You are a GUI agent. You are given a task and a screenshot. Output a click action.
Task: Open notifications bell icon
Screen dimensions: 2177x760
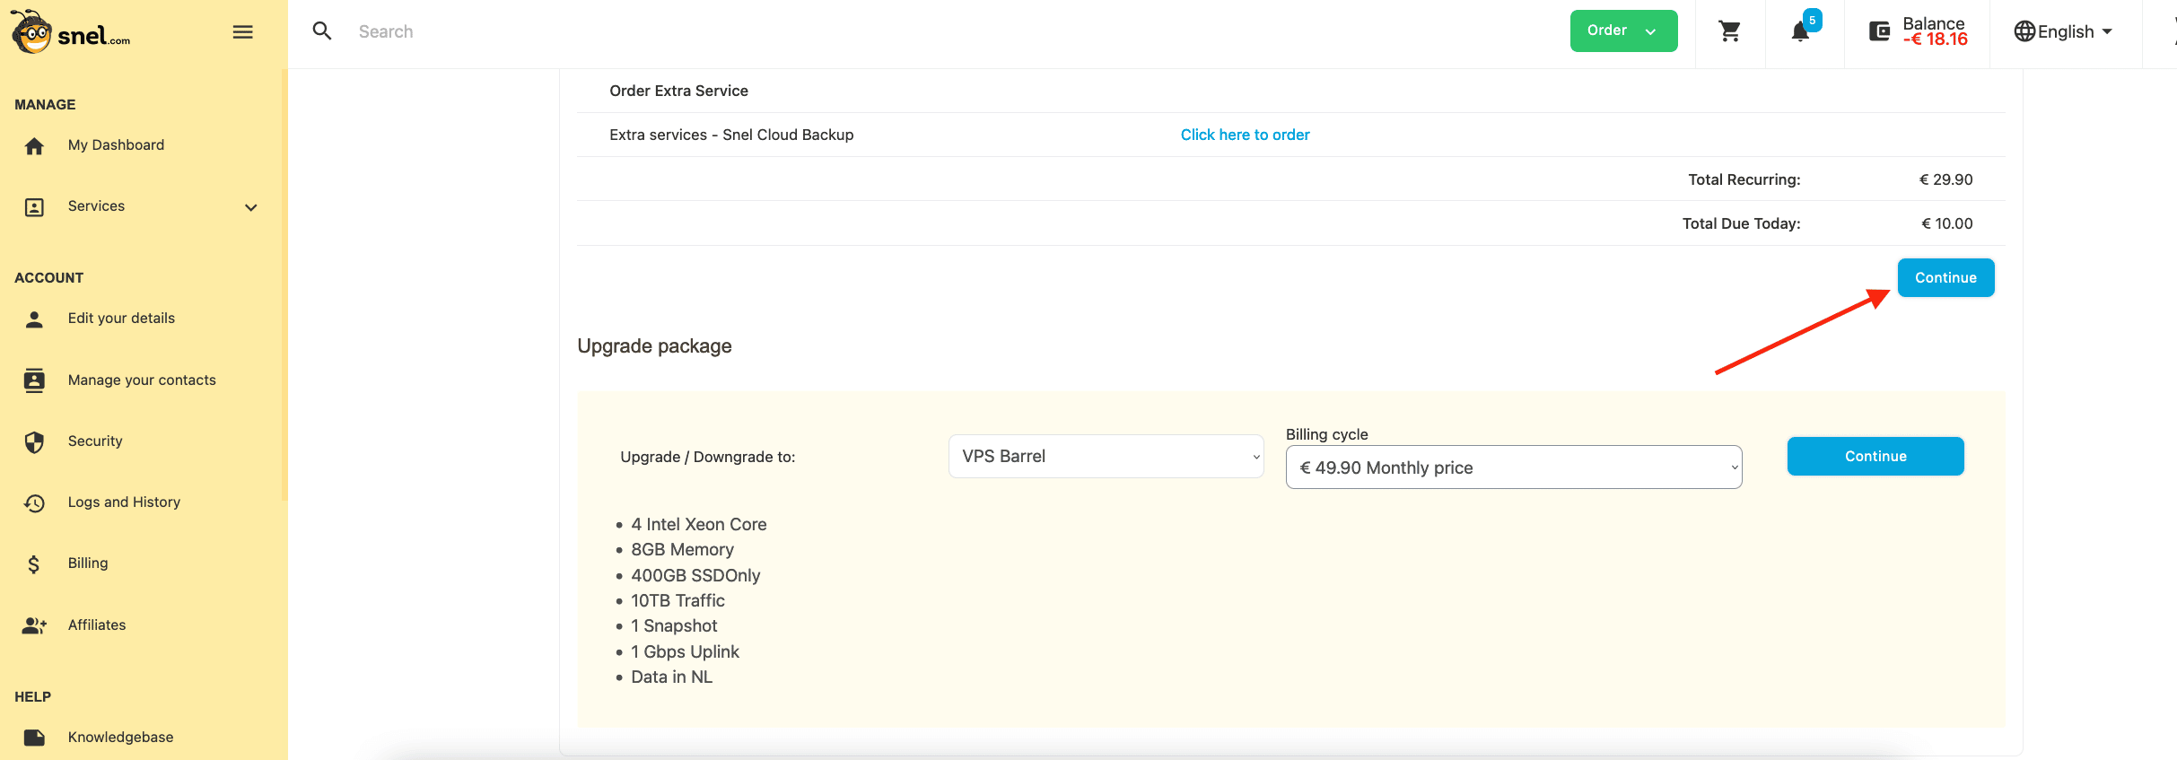[1800, 32]
